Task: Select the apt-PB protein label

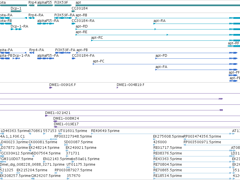Action: pyautogui.click(x=82, y=50)
